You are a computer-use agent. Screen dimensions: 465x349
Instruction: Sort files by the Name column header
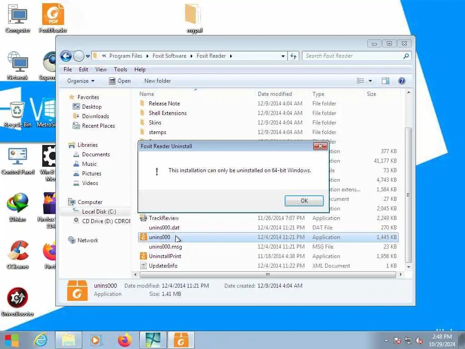click(x=196, y=94)
